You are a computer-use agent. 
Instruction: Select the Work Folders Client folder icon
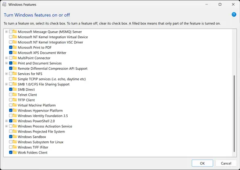click(x=14, y=152)
